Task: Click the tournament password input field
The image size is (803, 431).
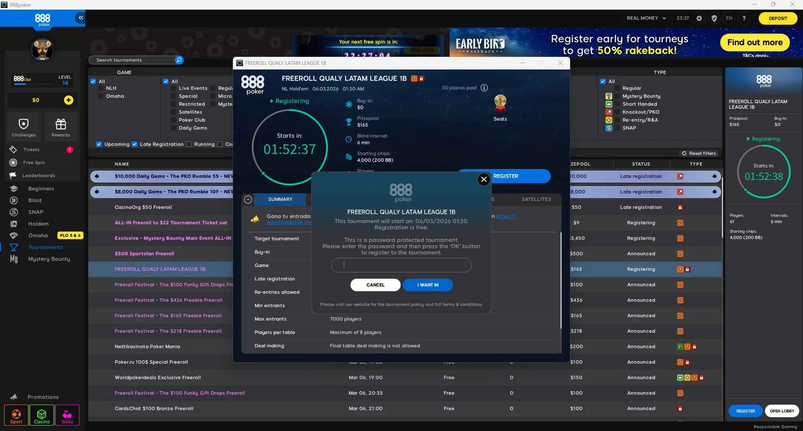Action: click(401, 265)
